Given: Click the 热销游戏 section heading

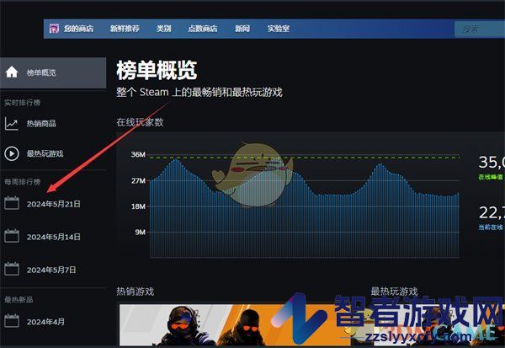Looking at the screenshot, I should pyautogui.click(x=136, y=292).
